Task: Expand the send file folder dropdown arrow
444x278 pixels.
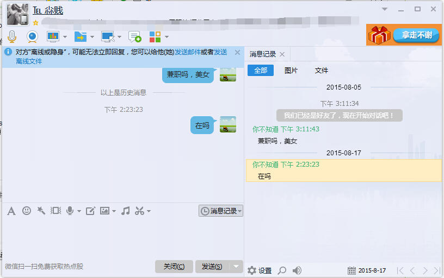Action: 92,37
